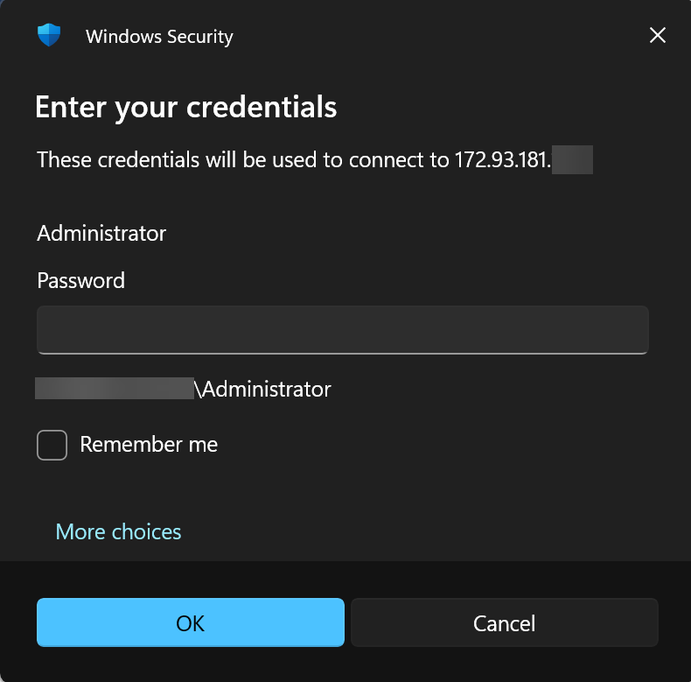Viewport: 691px width, 682px height.
Task: Close the Windows Security dialog
Action: [x=658, y=36]
